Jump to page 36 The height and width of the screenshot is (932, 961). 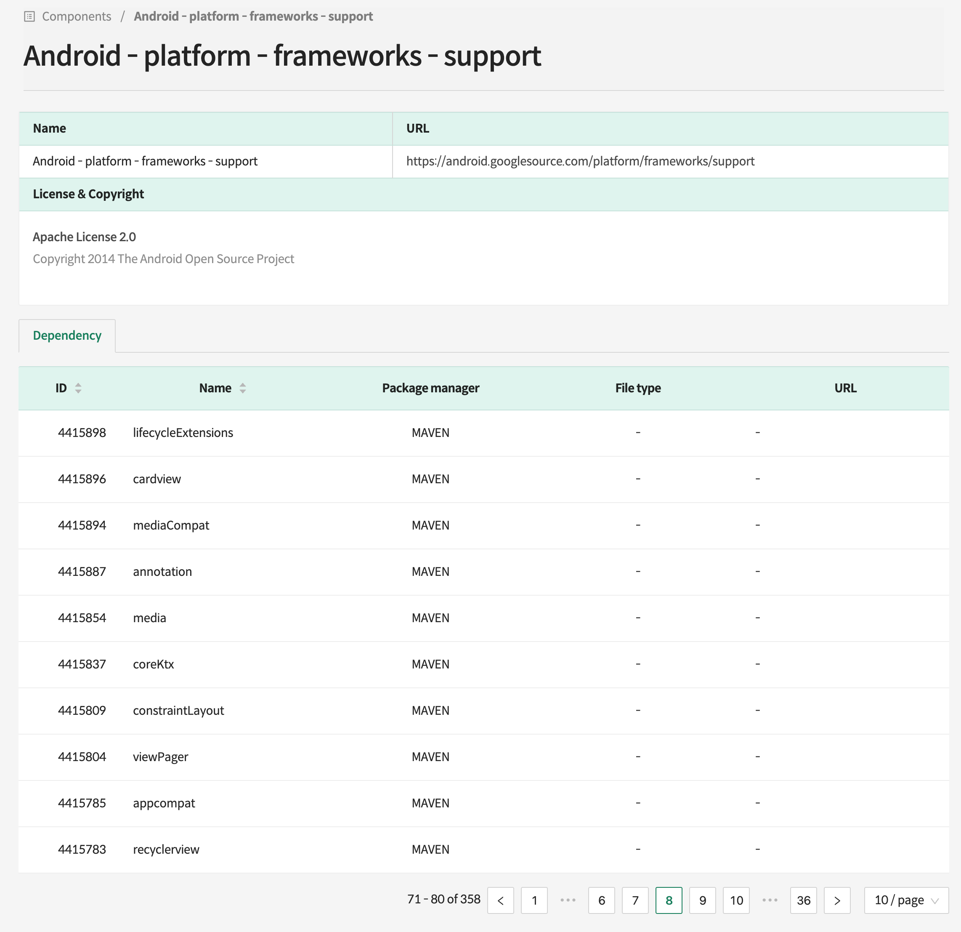803,900
